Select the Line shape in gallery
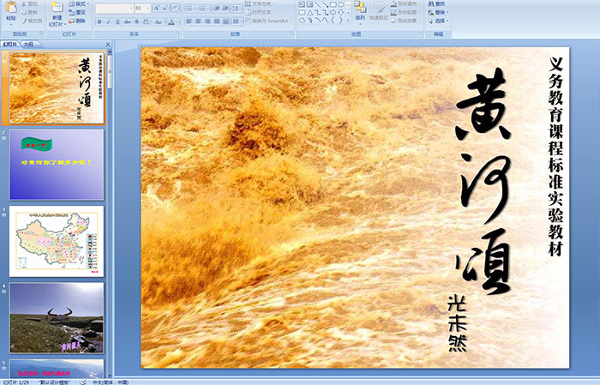 tap(318, 4)
